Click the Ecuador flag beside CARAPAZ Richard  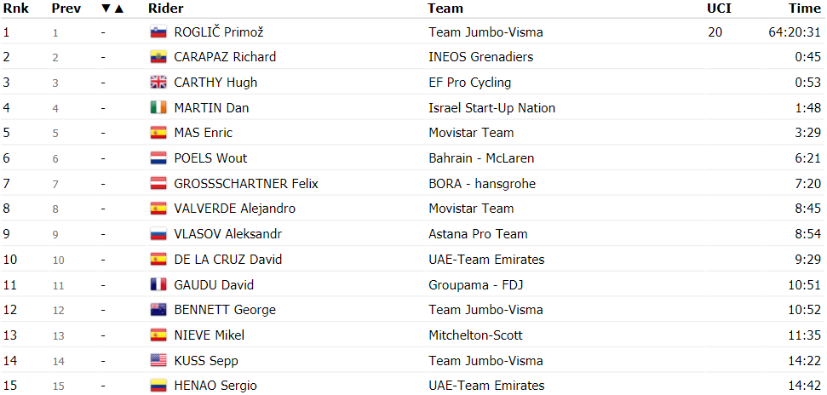point(158,57)
